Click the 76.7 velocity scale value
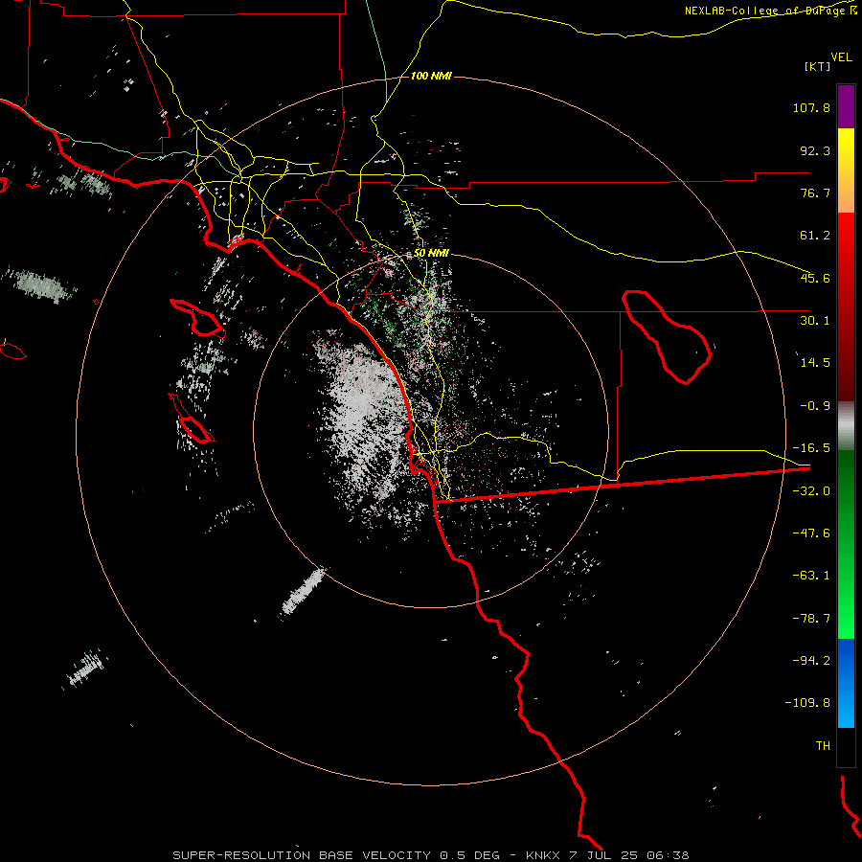The height and width of the screenshot is (862, 862). [815, 193]
